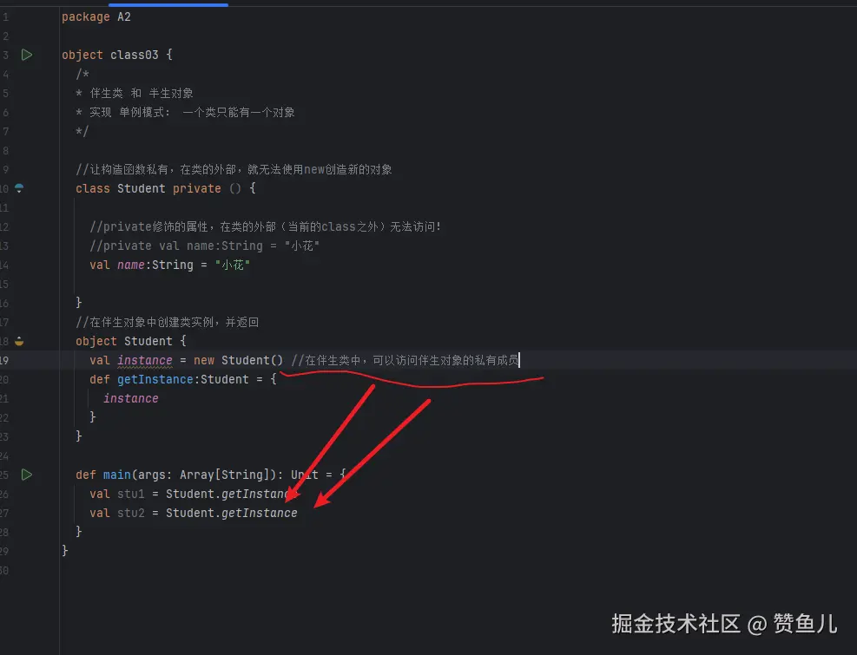
Task: Click the string literal 小花
Action: [232, 265]
